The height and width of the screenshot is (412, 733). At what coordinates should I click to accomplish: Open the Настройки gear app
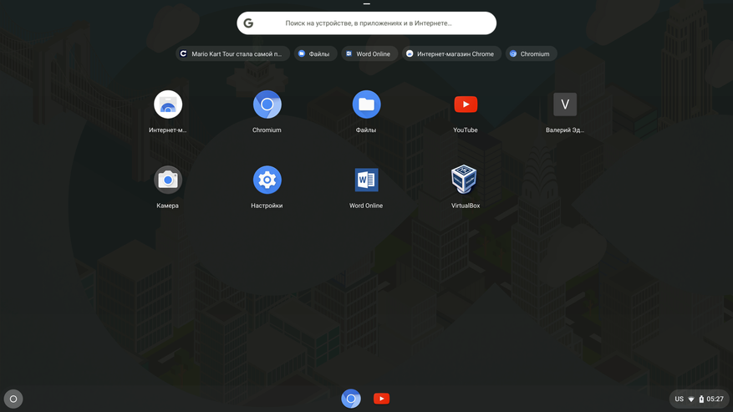267,180
